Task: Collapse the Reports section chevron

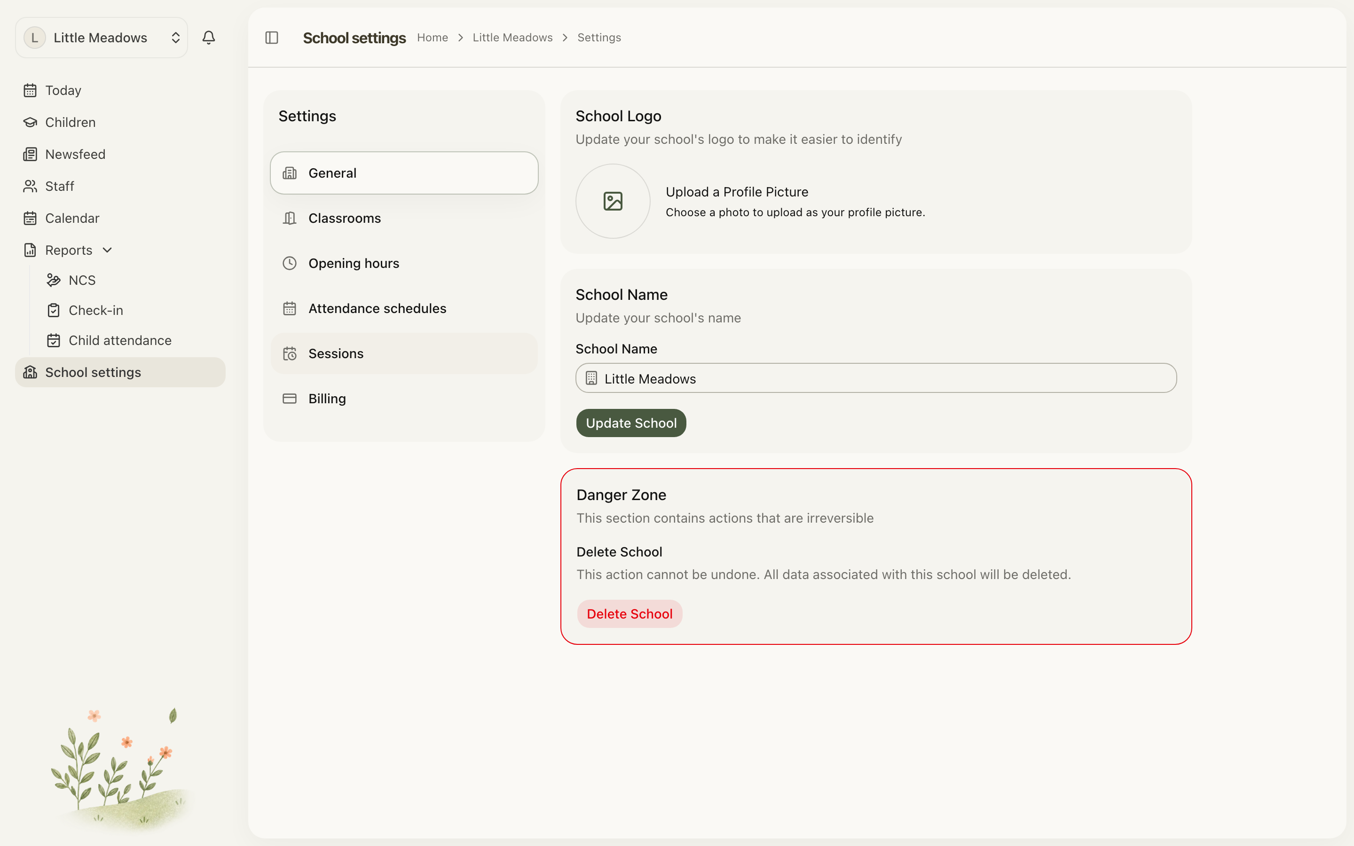Action: point(107,250)
